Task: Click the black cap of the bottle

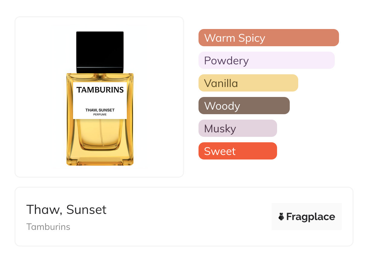Action: coord(100,52)
